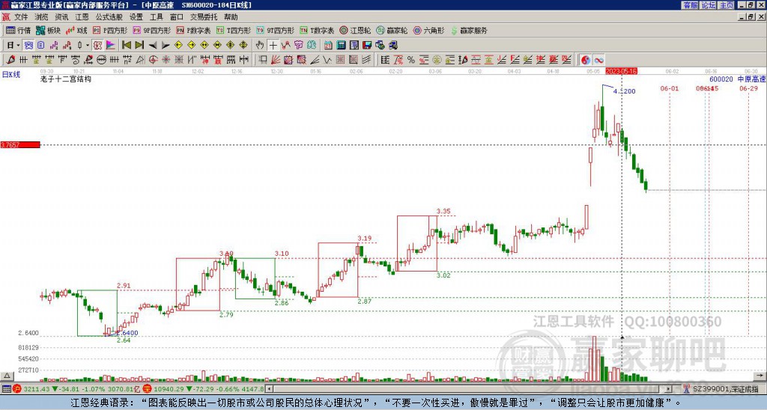Click the 中原高速 stock name label
The height and width of the screenshot is (410, 767).
[752, 79]
